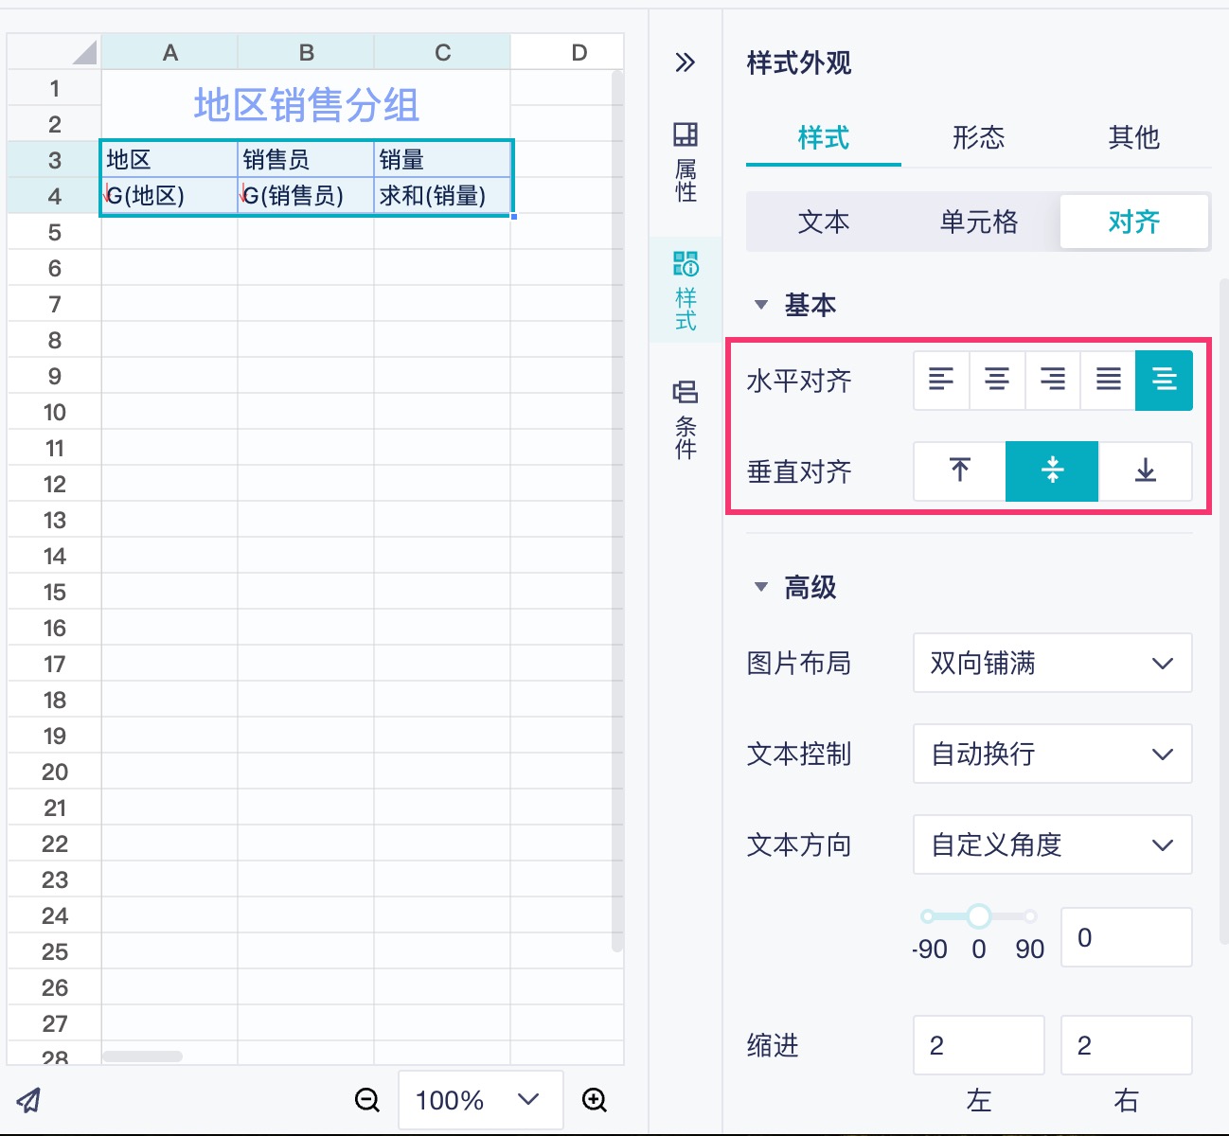This screenshot has height=1136, width=1229.
Task: Open the 文本方向 dropdown showing 自定义角度
Action: (x=1052, y=844)
